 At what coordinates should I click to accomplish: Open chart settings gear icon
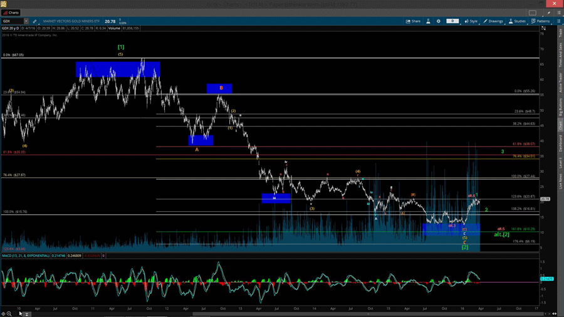[439, 21]
